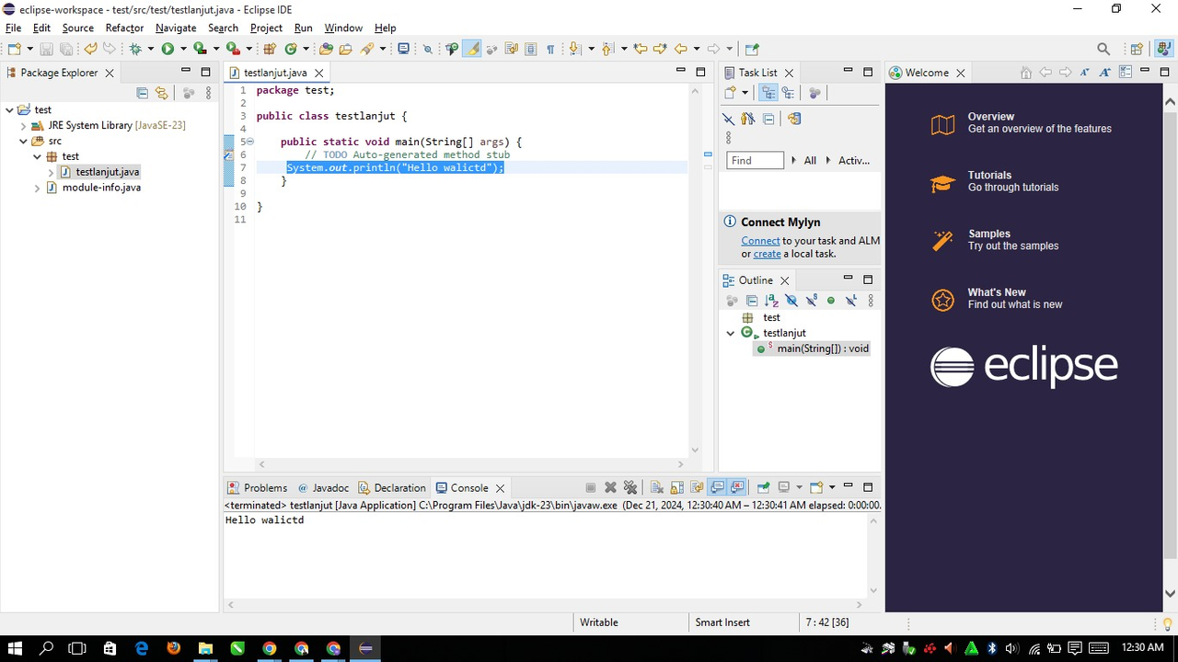The width and height of the screenshot is (1178, 662).
Task: Open the Run button dropdown arrow
Action: tap(183, 49)
